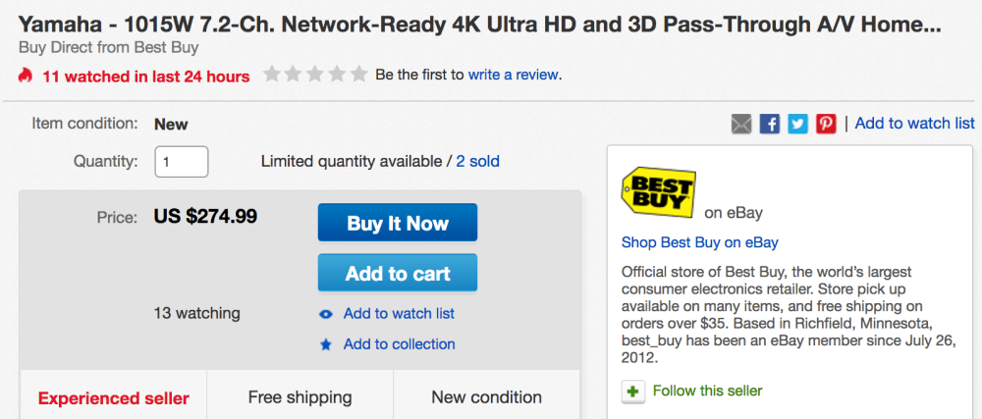This screenshot has height=419, width=982.
Task: Pin this item on Pinterest
Action: point(825,124)
